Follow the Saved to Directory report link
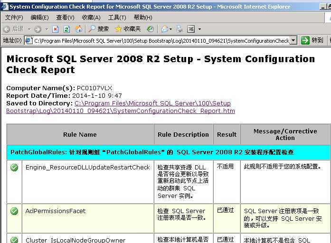Image resolution: width=331 pixels, height=243 pixels. click(121, 107)
